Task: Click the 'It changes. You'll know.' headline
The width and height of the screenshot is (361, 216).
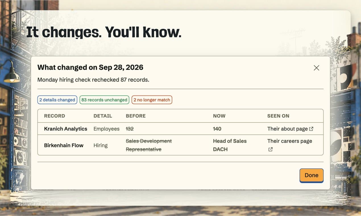Action: [x=104, y=32]
